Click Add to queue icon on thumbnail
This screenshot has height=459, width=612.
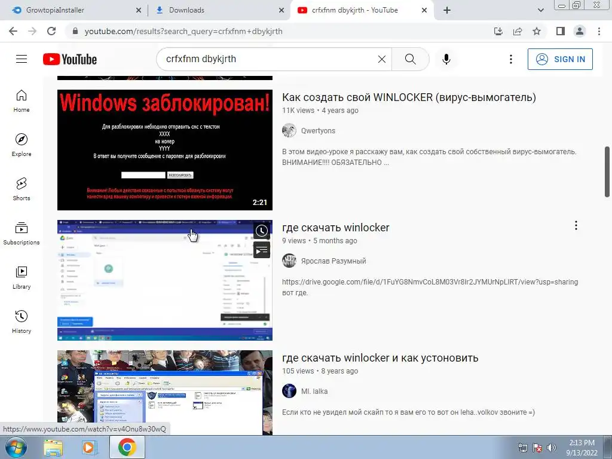coord(262,250)
